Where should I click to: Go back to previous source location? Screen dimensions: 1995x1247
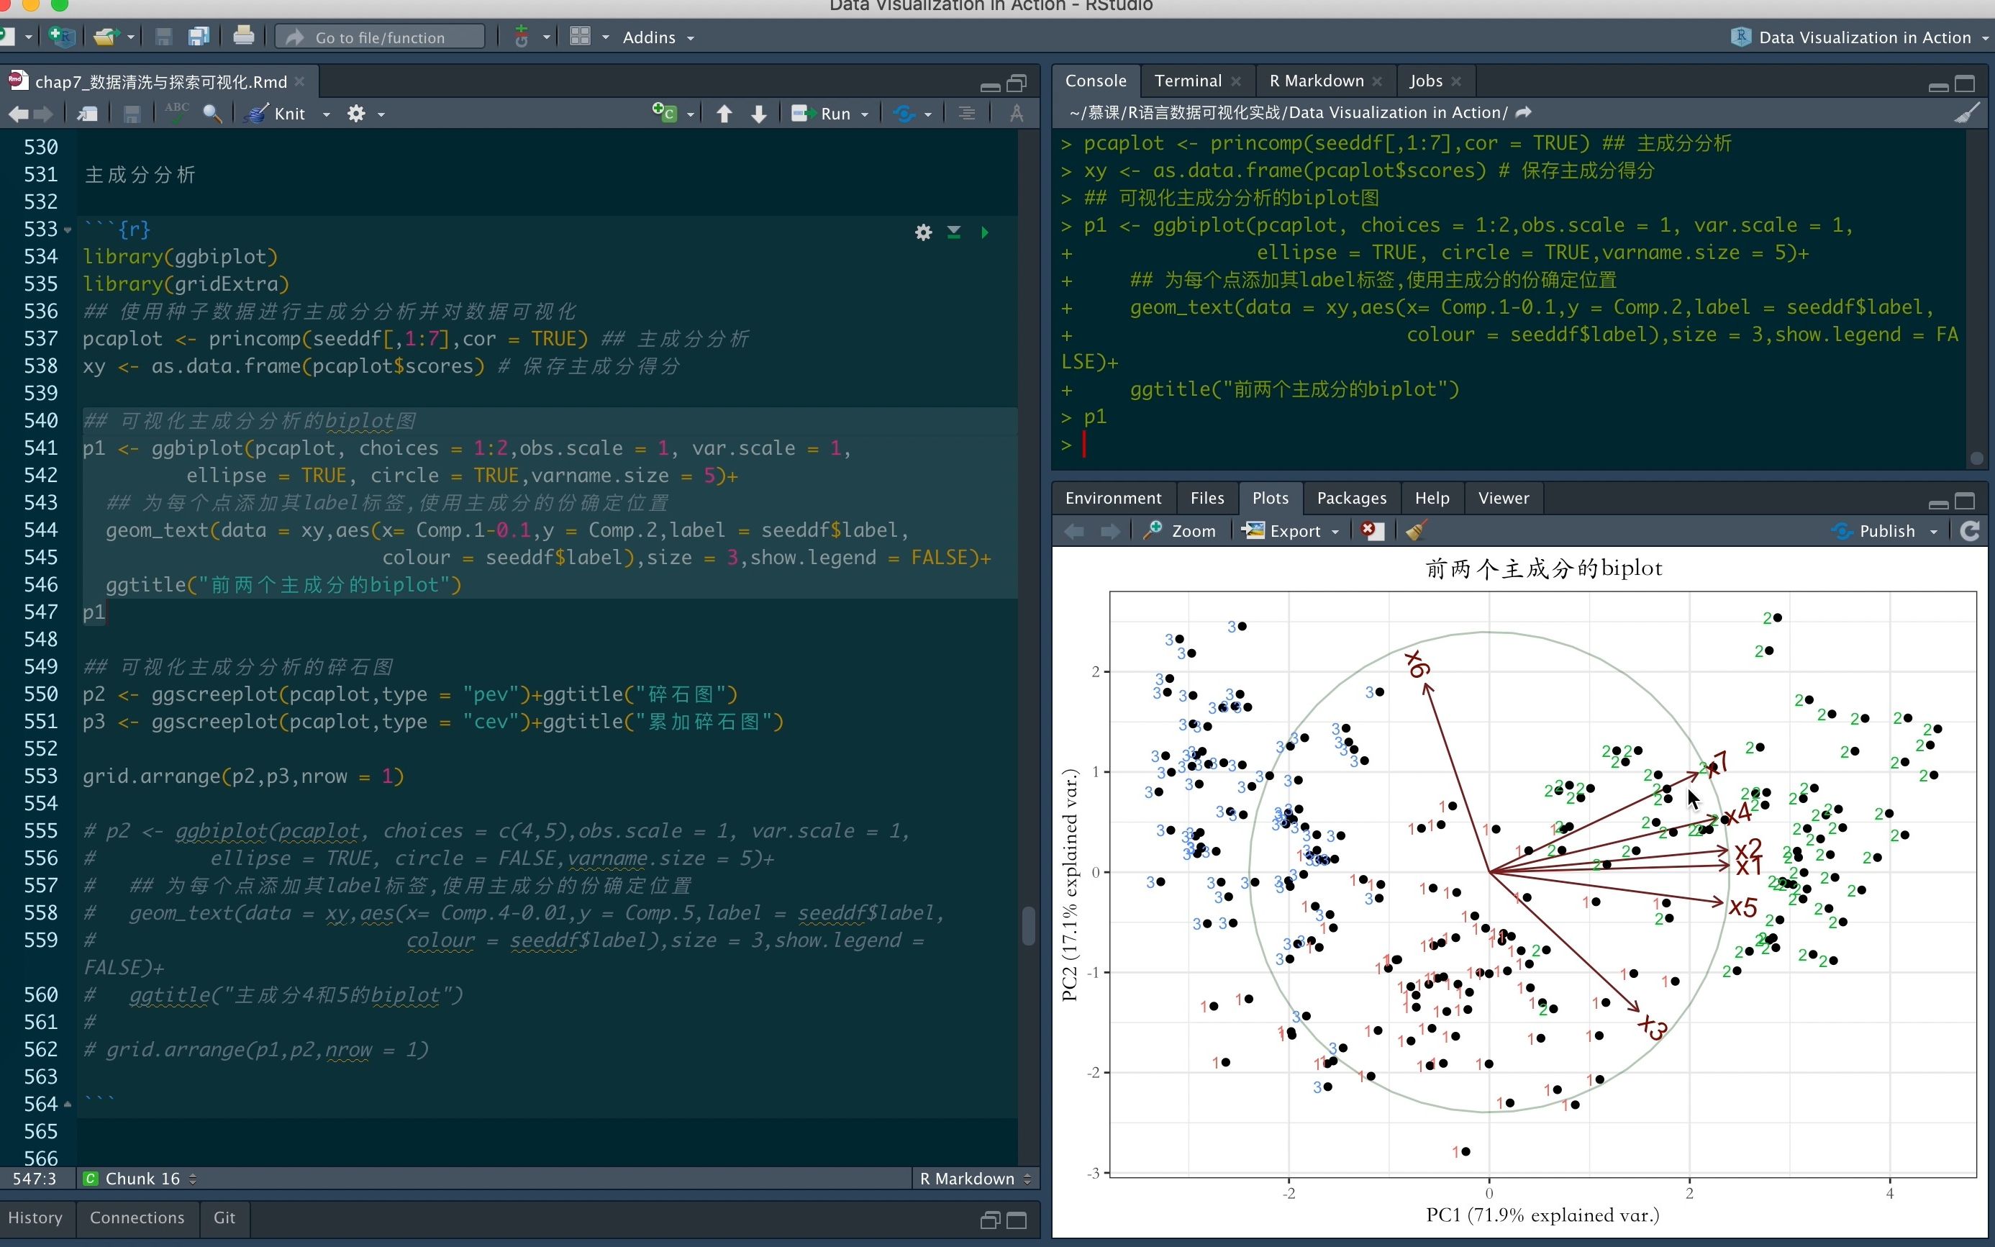[18, 114]
